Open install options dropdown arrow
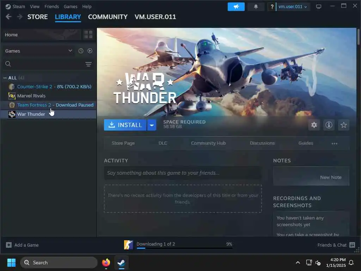 (x=152, y=125)
